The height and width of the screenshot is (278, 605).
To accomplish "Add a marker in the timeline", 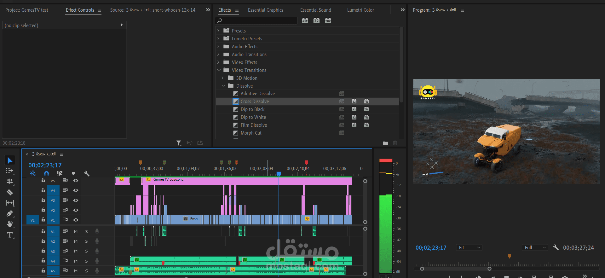I will [73, 173].
